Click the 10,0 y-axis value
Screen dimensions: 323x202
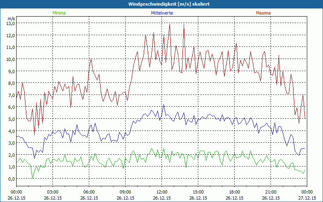pyautogui.click(x=10, y=59)
